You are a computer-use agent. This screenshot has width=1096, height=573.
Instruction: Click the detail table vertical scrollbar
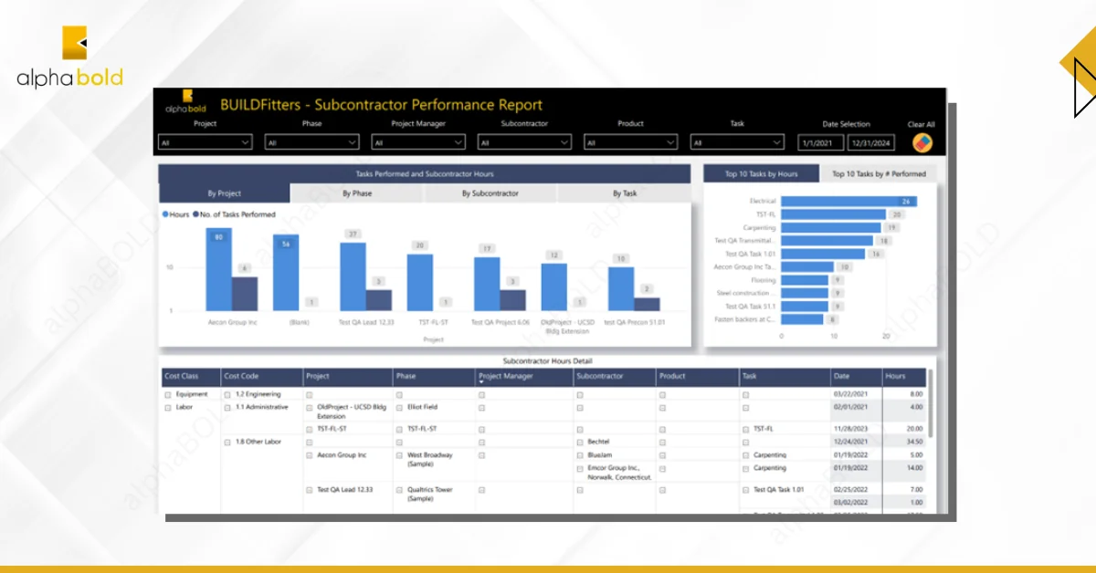click(931, 402)
